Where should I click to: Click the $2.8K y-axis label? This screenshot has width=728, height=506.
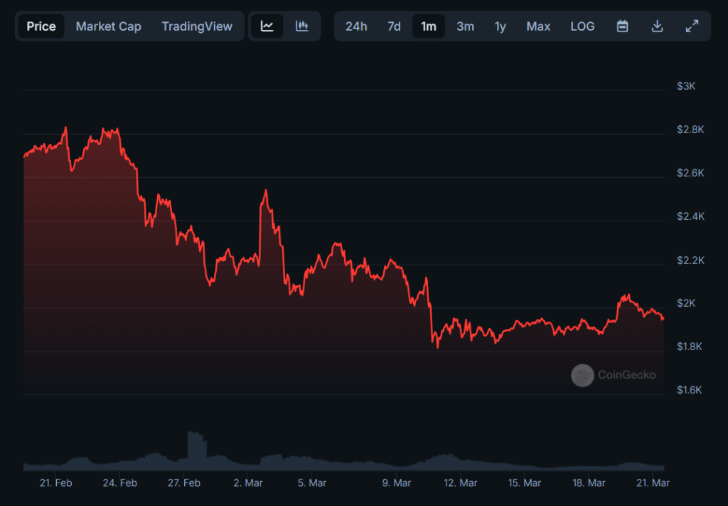[x=690, y=130]
